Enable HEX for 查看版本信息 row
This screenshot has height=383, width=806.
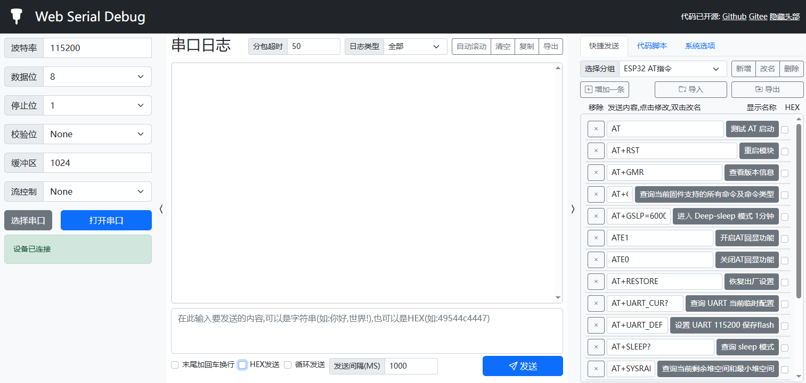[785, 173]
